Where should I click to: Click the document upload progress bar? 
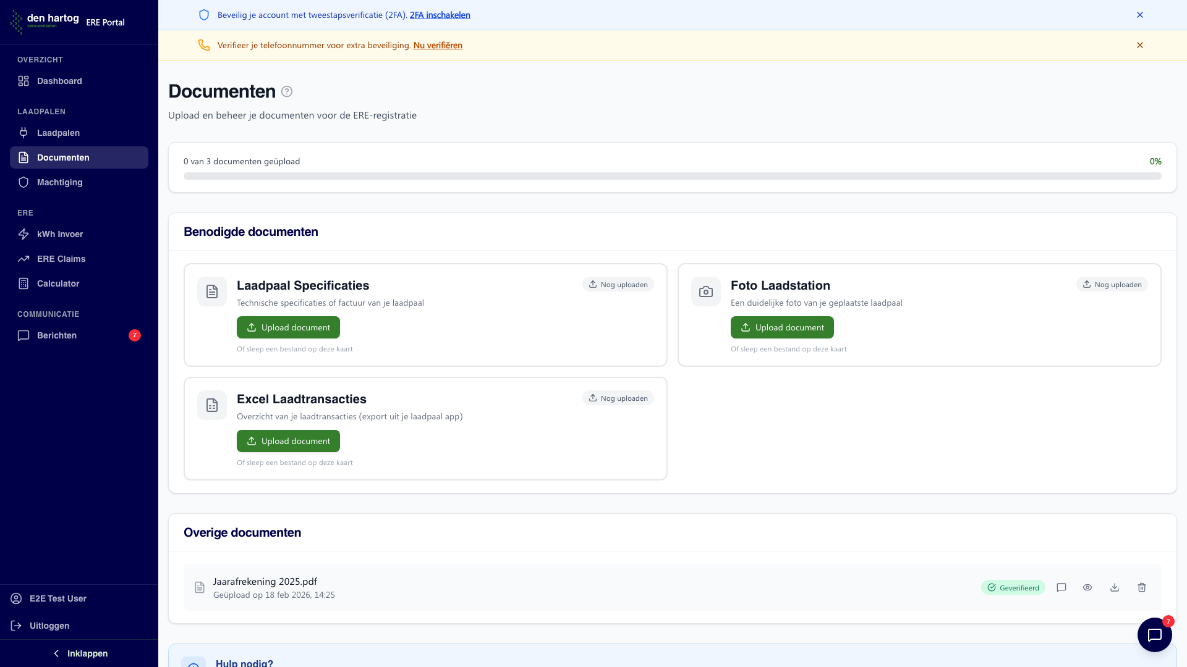coord(672,176)
